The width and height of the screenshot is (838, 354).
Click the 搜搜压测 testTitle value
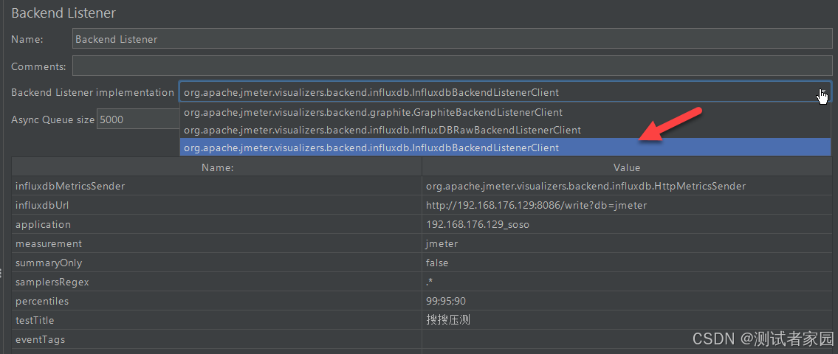point(627,320)
